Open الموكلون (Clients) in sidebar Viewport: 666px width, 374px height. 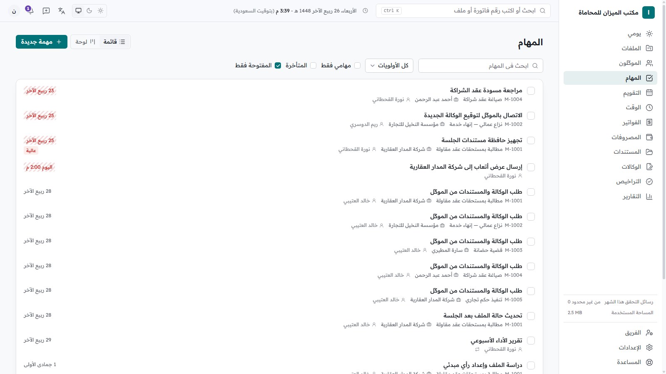tap(610, 63)
